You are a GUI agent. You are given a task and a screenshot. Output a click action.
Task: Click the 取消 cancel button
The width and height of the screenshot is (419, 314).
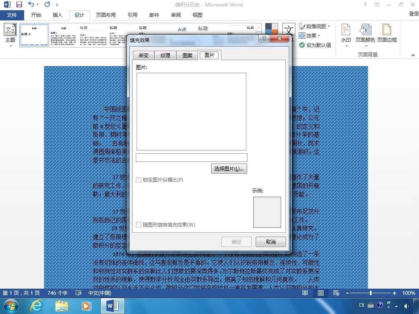coord(271,242)
